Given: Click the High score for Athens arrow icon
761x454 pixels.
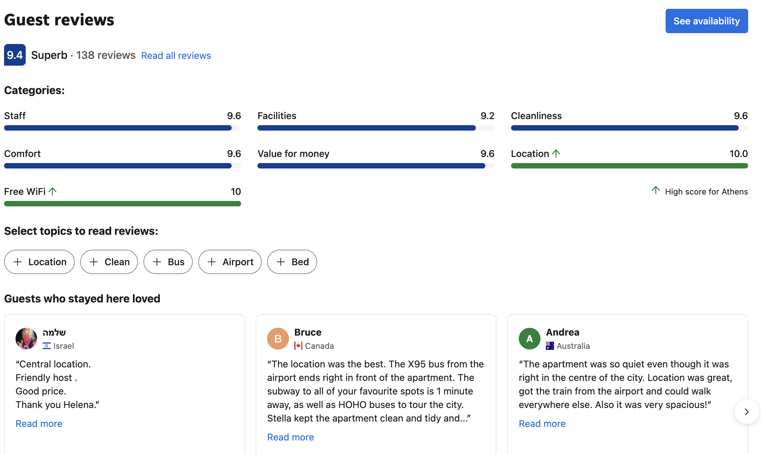Looking at the screenshot, I should pos(655,190).
